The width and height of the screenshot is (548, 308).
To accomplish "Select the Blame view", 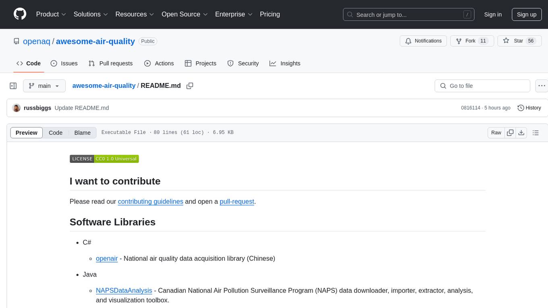I will [83, 133].
